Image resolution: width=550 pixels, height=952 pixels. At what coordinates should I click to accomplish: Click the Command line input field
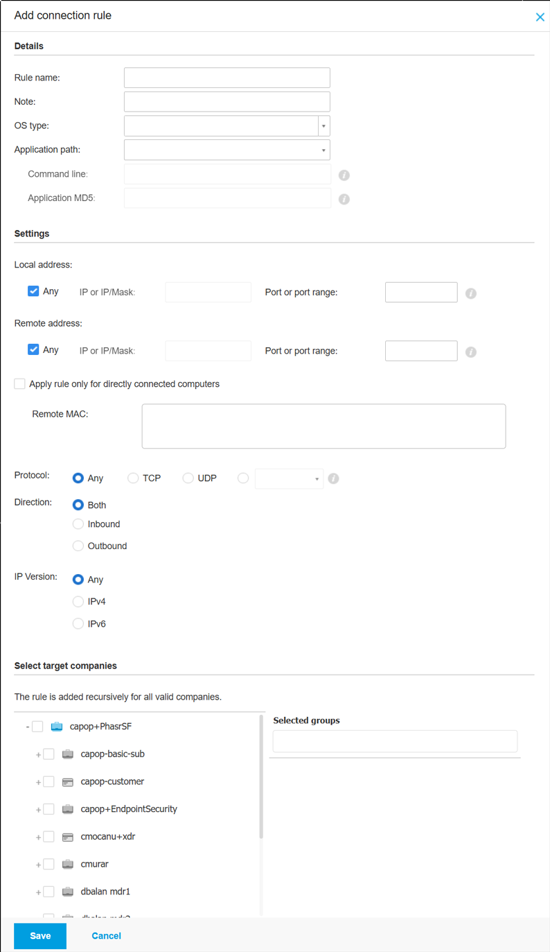click(227, 174)
